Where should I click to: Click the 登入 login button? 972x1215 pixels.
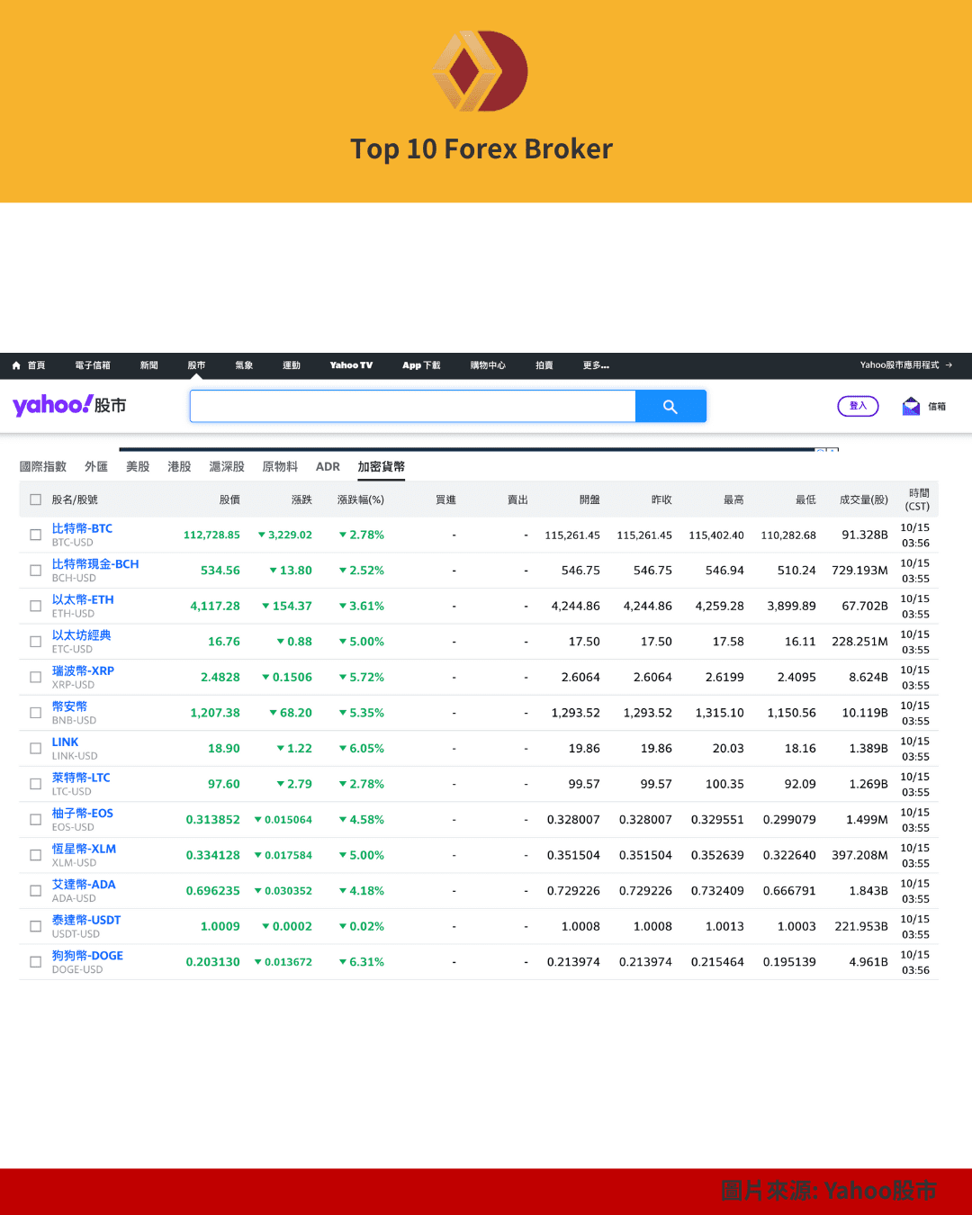tap(858, 406)
